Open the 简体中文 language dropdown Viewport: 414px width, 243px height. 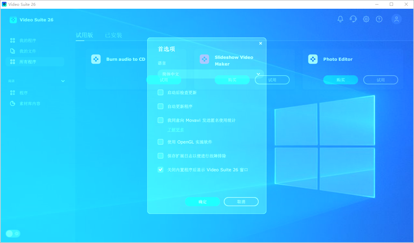[x=211, y=74]
